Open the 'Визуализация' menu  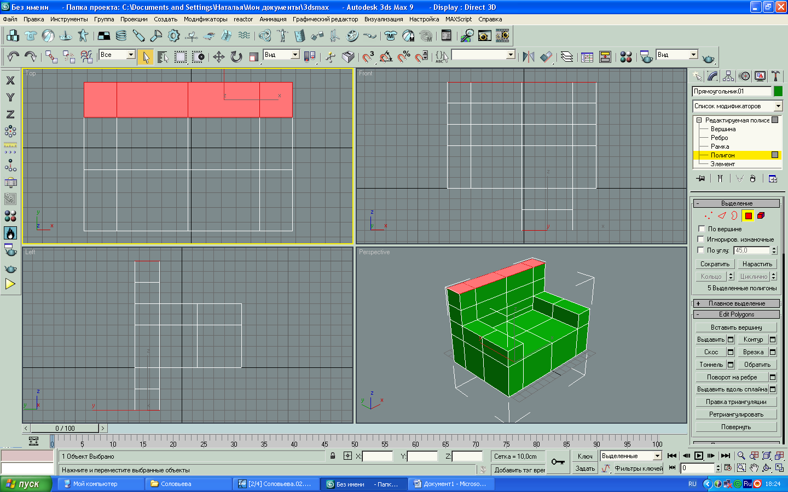click(384, 19)
